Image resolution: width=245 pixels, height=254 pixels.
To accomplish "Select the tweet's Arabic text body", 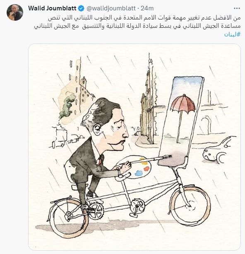I will point(137,22).
